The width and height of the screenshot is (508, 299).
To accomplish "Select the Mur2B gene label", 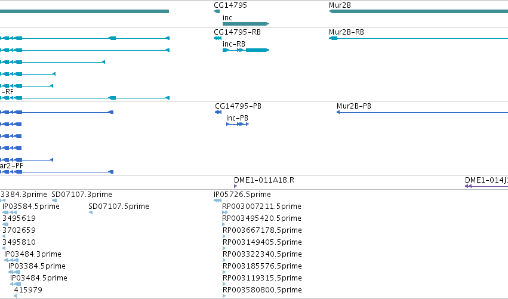I will tap(340, 5).
